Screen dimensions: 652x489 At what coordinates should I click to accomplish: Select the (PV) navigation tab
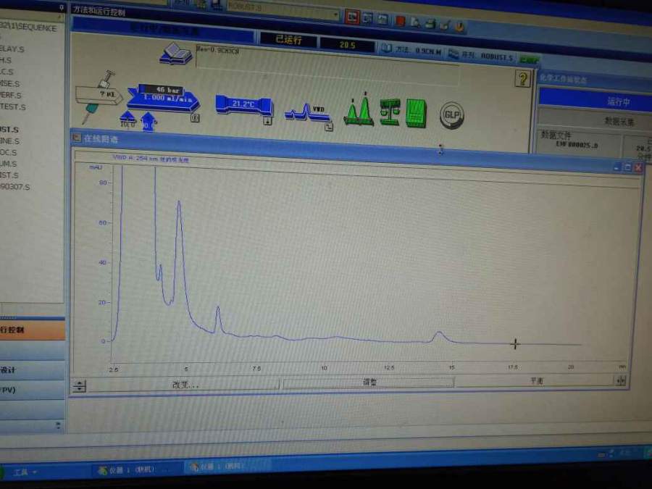tap(32, 390)
